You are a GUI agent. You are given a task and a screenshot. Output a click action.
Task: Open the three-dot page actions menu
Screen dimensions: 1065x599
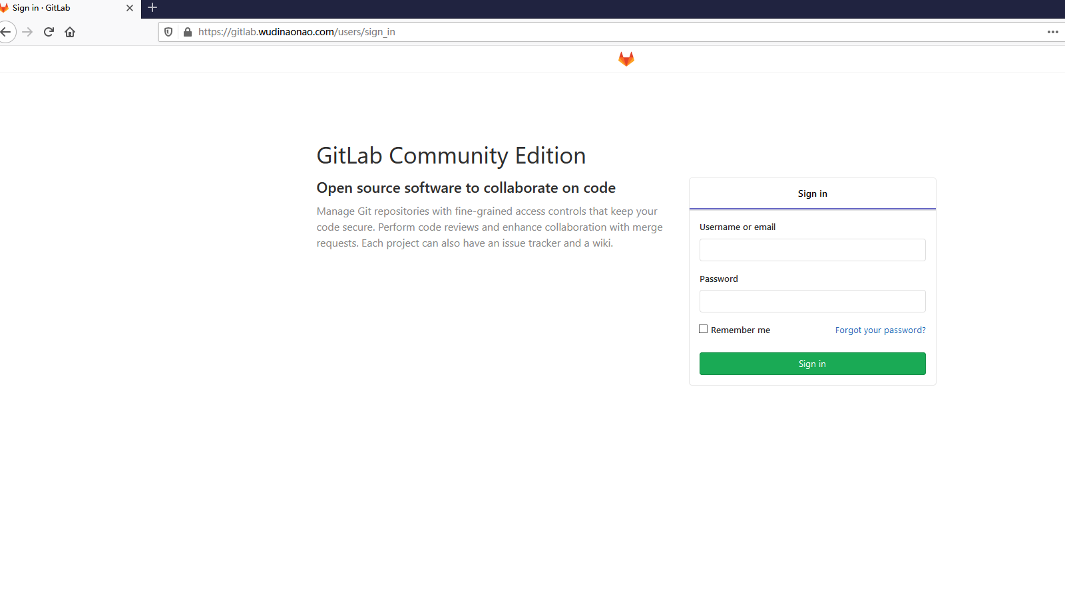(1052, 32)
